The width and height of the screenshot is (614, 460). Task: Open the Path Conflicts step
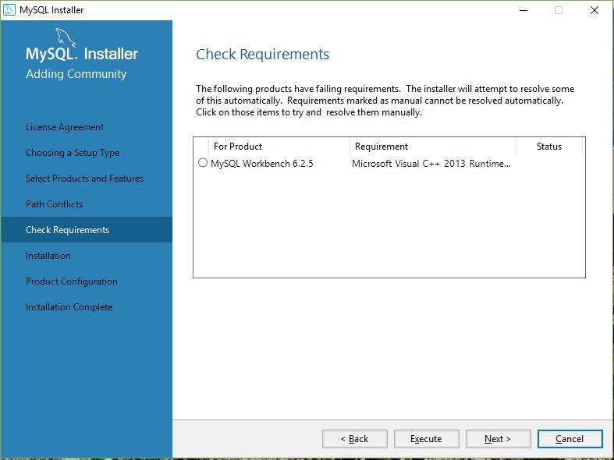(54, 204)
